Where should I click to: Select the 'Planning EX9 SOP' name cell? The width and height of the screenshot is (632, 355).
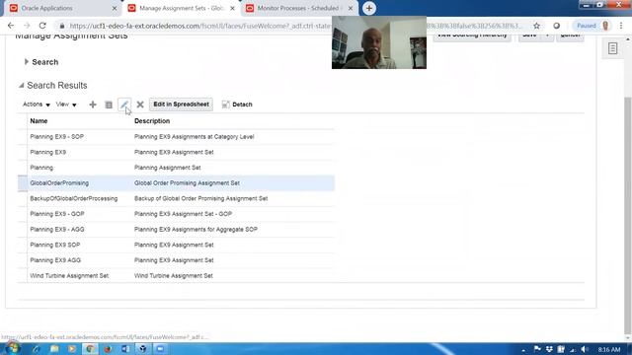pos(55,245)
